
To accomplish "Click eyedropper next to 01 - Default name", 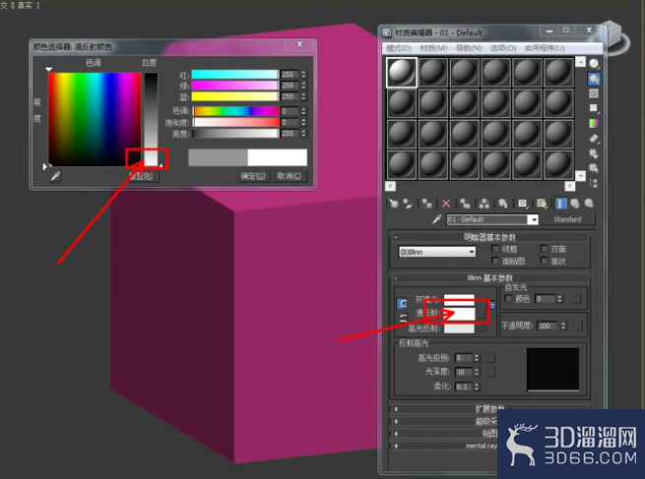I will 436,219.
